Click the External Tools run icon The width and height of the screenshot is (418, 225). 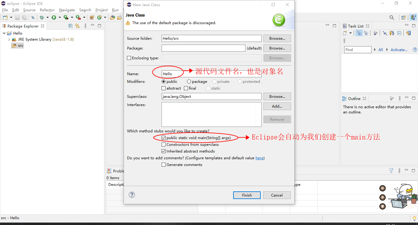click(x=78, y=17)
